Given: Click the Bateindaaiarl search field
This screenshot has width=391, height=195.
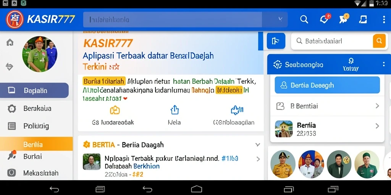Looking at the screenshot, I should click(x=332, y=41).
